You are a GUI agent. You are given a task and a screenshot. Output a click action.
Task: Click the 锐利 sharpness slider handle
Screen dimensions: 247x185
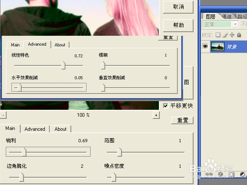pyautogui.click(x=24, y=152)
